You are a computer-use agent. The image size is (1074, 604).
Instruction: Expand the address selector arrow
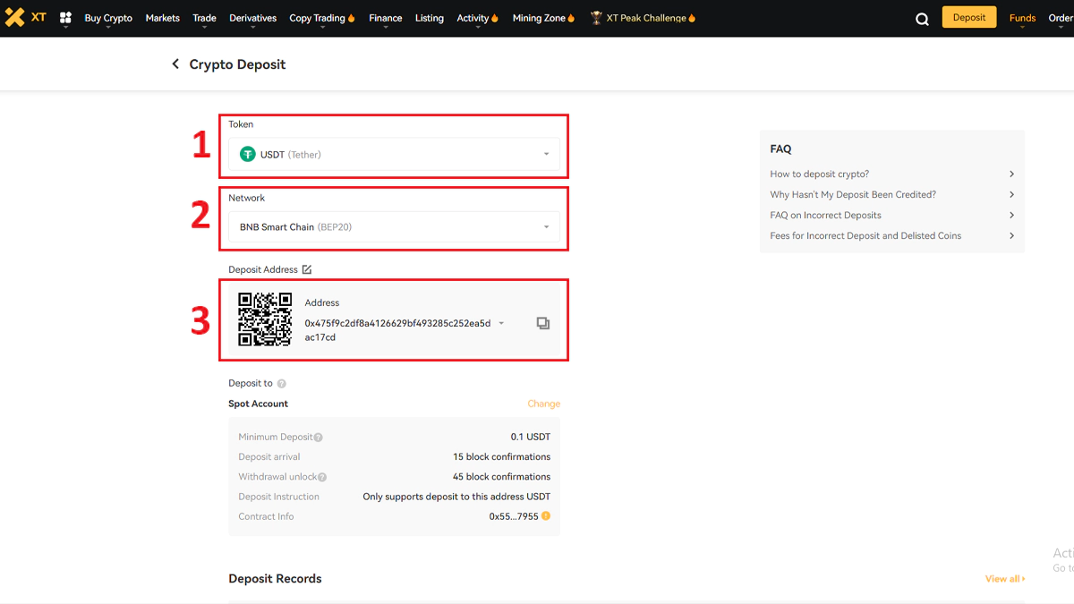[501, 323]
